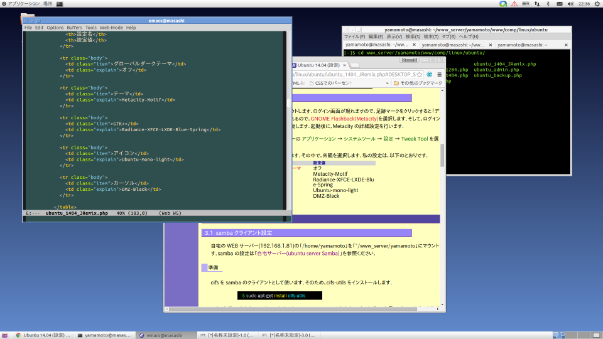This screenshot has width=603, height=339.
Task: Click the Emacs vertical scrollbar thumb
Action: 288,104
